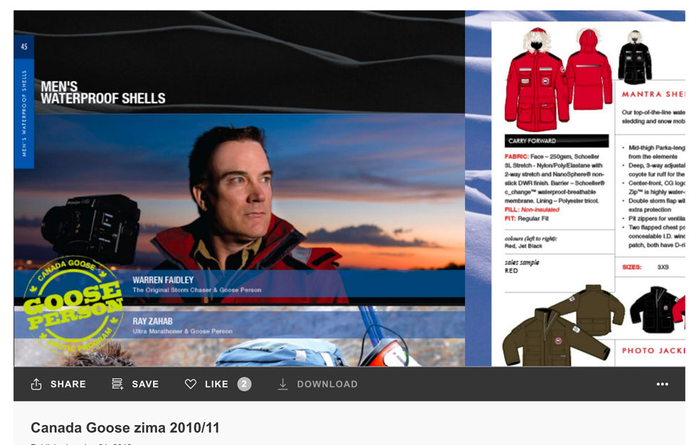Viewport: 697px width, 445px height.
Task: Select the page 45 marker tab
Action: 24,47
